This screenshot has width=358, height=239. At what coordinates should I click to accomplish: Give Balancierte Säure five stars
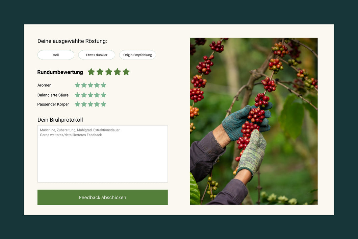click(x=103, y=95)
